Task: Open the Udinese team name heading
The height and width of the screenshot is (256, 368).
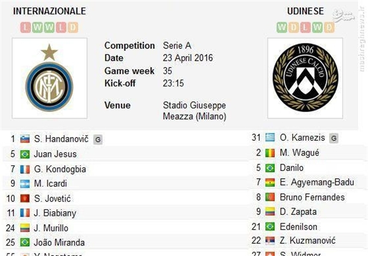Action: point(305,11)
